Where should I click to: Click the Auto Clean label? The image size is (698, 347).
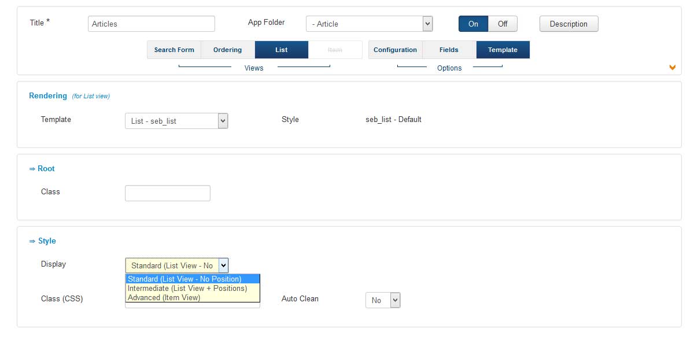pyautogui.click(x=300, y=298)
